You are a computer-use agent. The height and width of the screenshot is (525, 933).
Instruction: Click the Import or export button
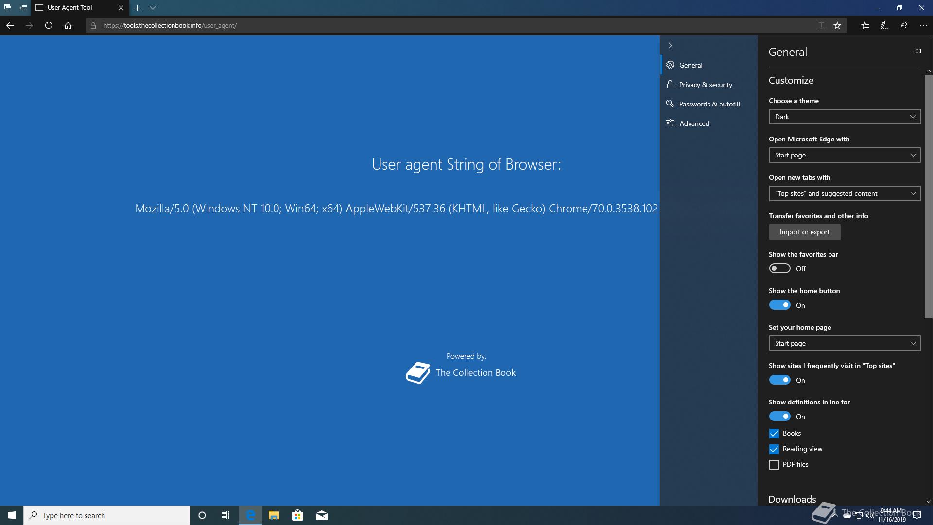pos(804,232)
